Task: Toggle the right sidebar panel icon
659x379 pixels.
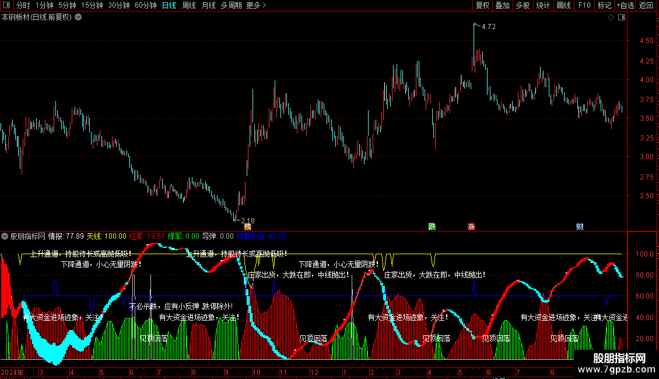Action: 622,17
